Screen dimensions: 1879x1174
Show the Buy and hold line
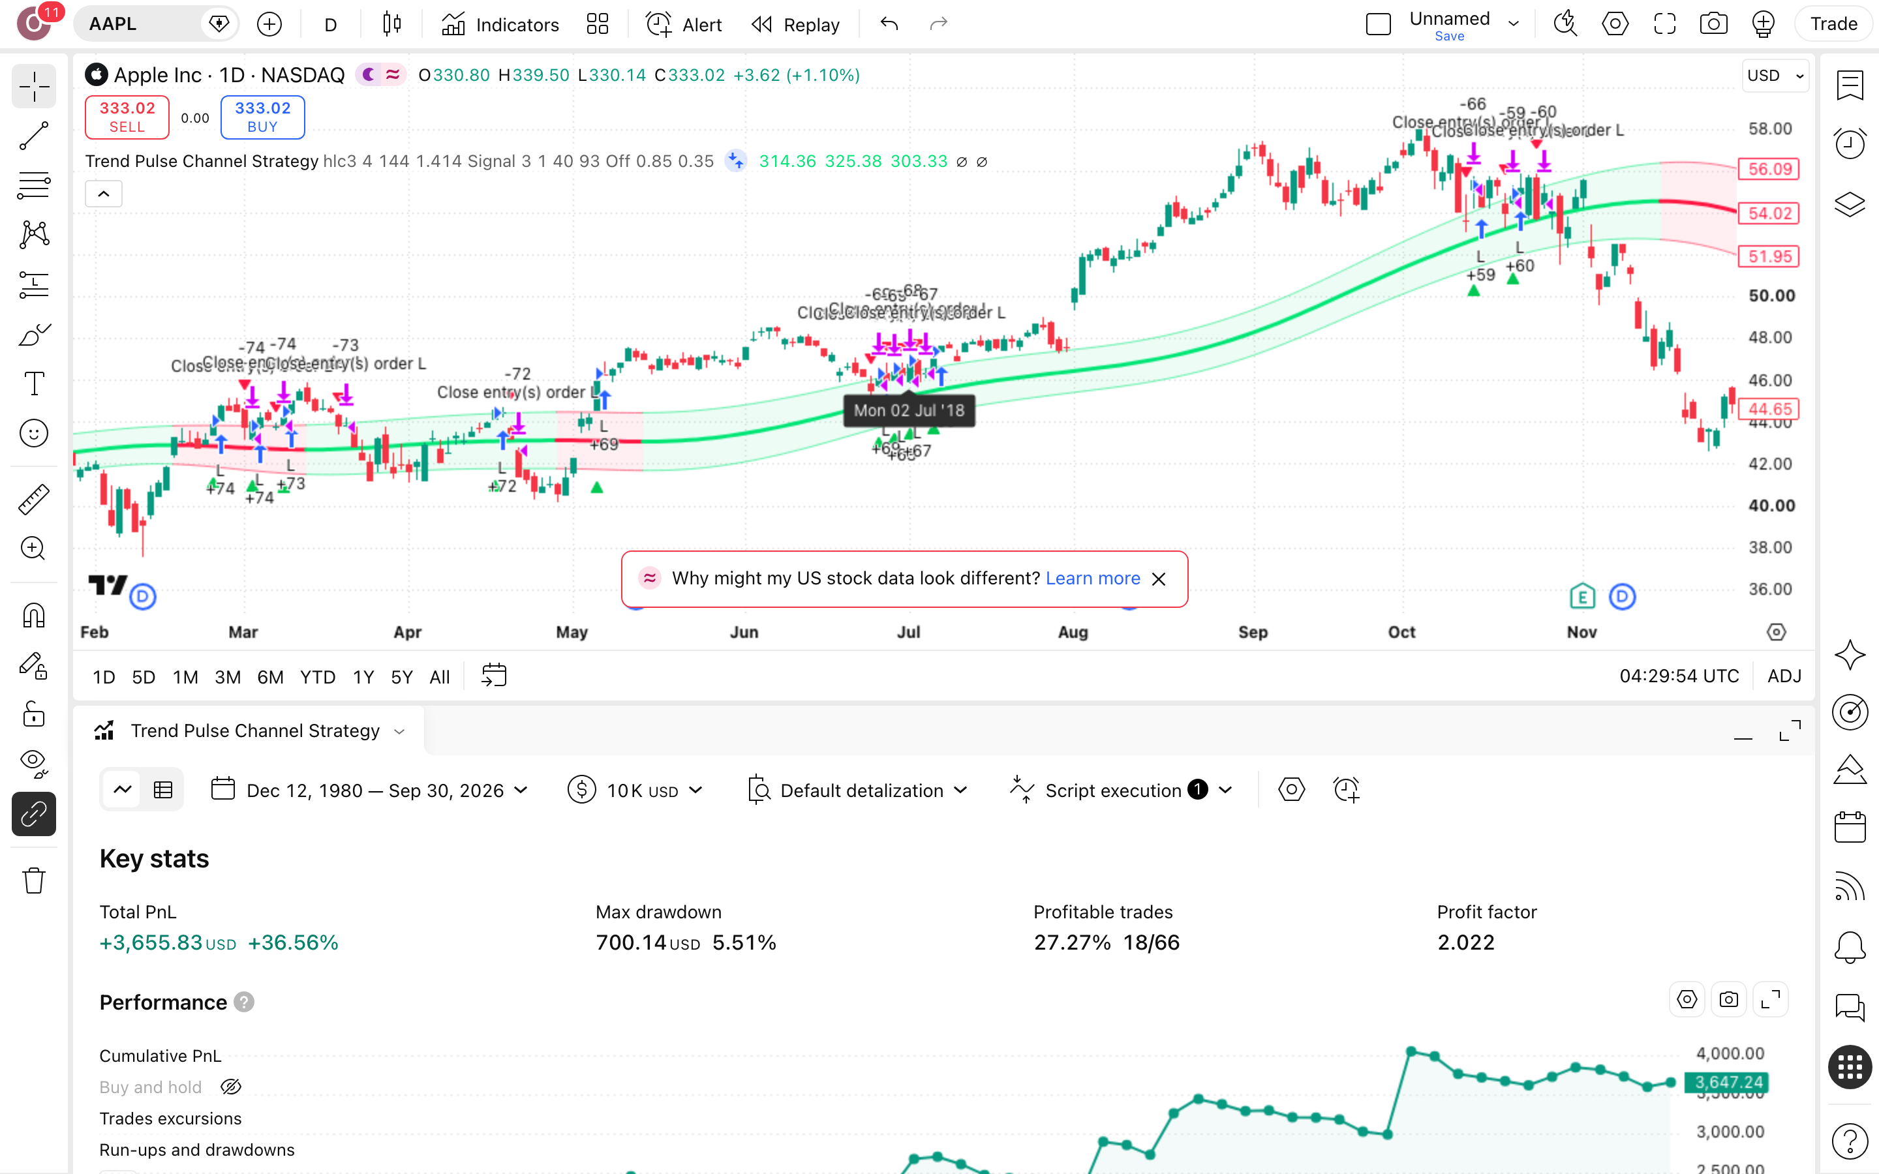coord(230,1087)
